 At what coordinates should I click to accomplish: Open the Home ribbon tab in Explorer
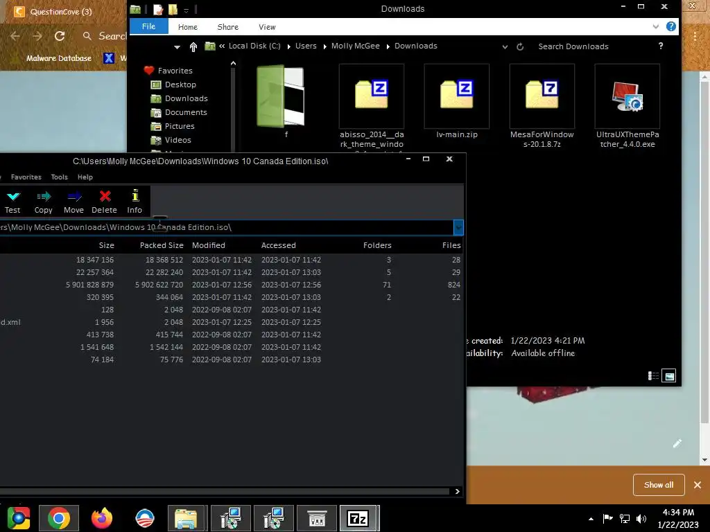point(187,27)
